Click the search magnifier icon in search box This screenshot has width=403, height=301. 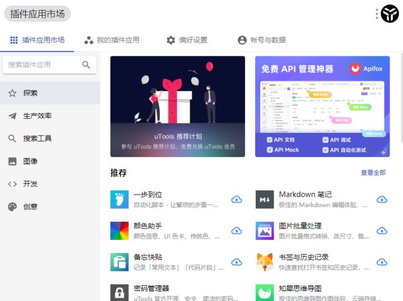pos(86,65)
